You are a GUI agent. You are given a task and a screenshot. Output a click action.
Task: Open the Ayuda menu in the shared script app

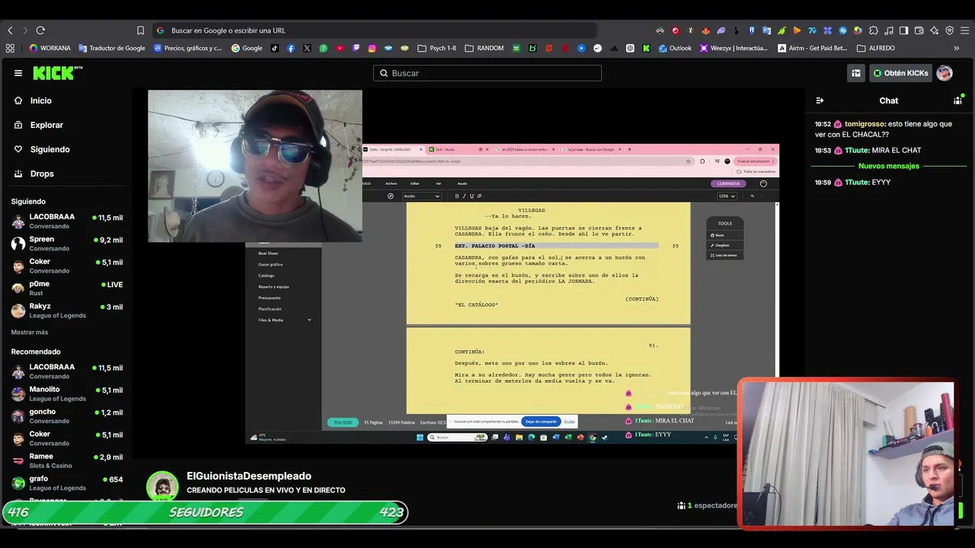tap(462, 183)
